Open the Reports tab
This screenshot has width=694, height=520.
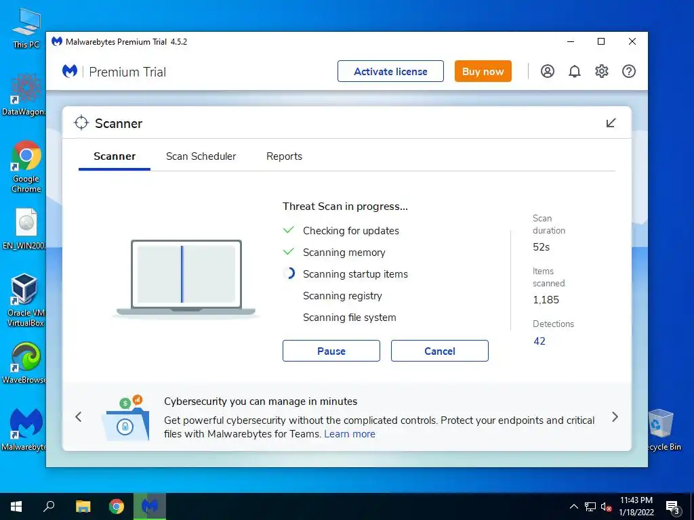284,156
